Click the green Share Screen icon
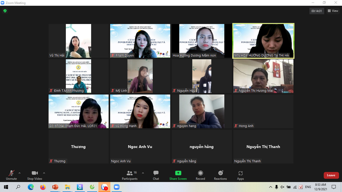The image size is (342, 192). (x=178, y=173)
